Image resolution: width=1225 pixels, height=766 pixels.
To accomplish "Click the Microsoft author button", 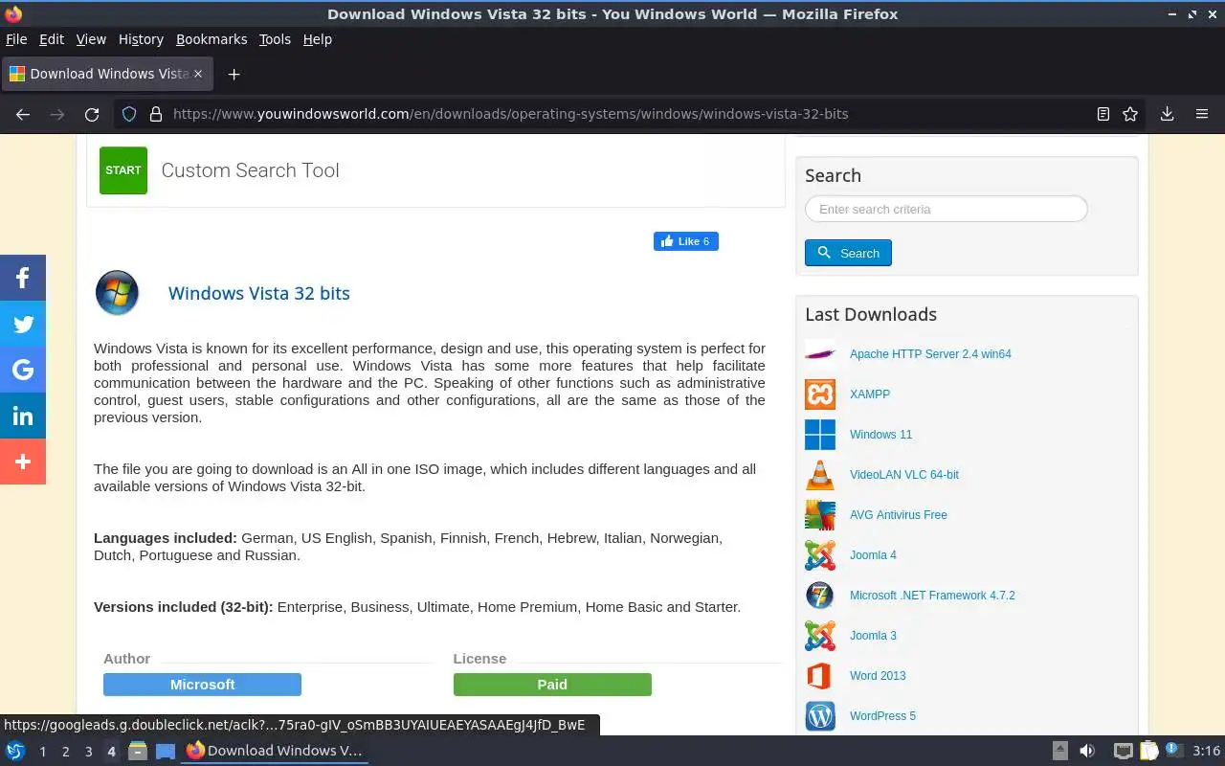I will 202,685.
